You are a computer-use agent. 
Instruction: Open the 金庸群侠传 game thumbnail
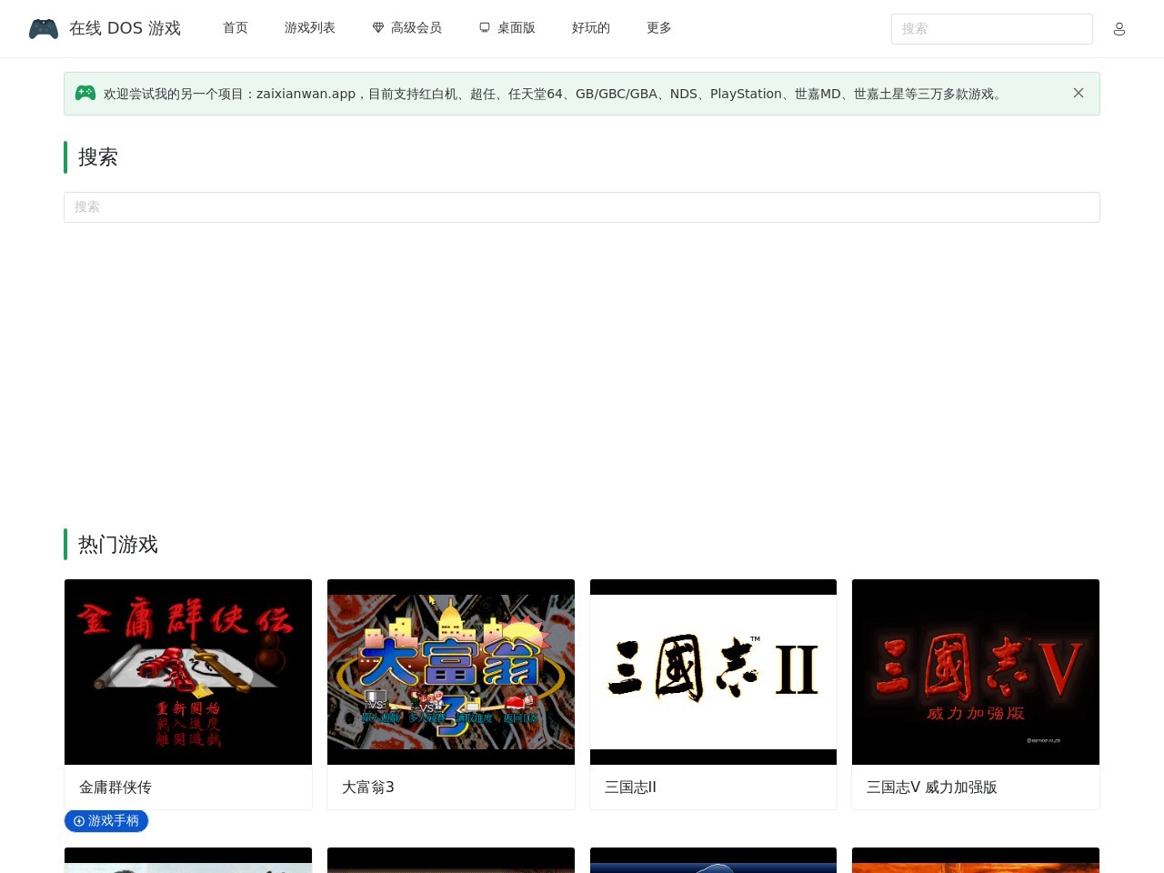point(188,672)
